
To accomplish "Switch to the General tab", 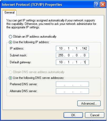I will pos(10,12).
